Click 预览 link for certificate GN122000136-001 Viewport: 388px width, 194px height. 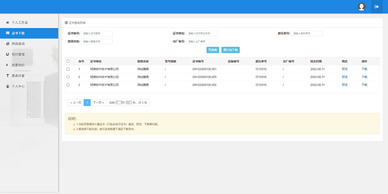344,69
